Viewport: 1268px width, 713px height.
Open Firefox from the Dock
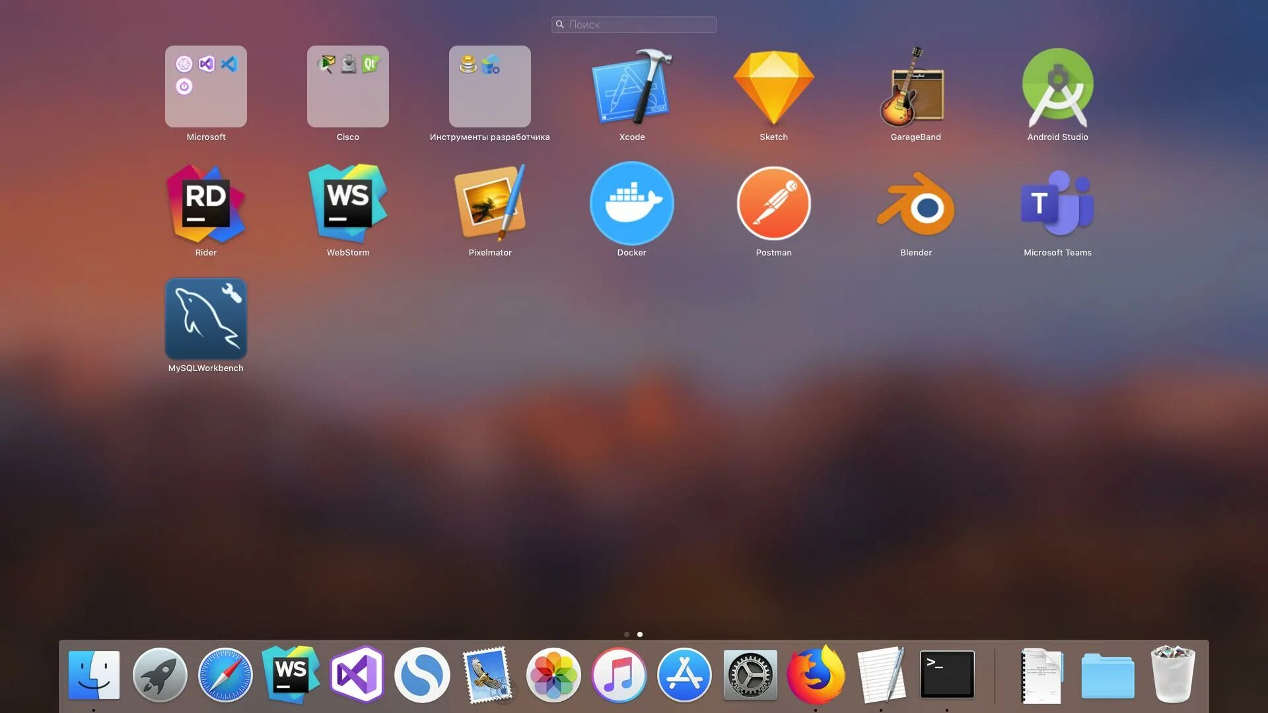pyautogui.click(x=816, y=675)
